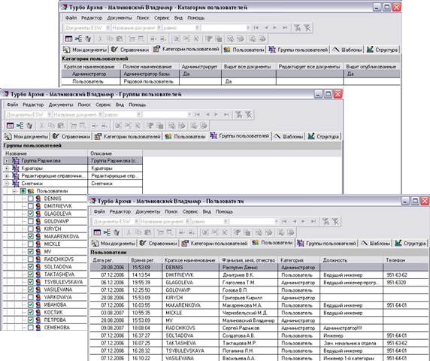The height and width of the screenshot is (361, 430).
Task: Expand the Кураторы tree node
Action: pos(7,168)
